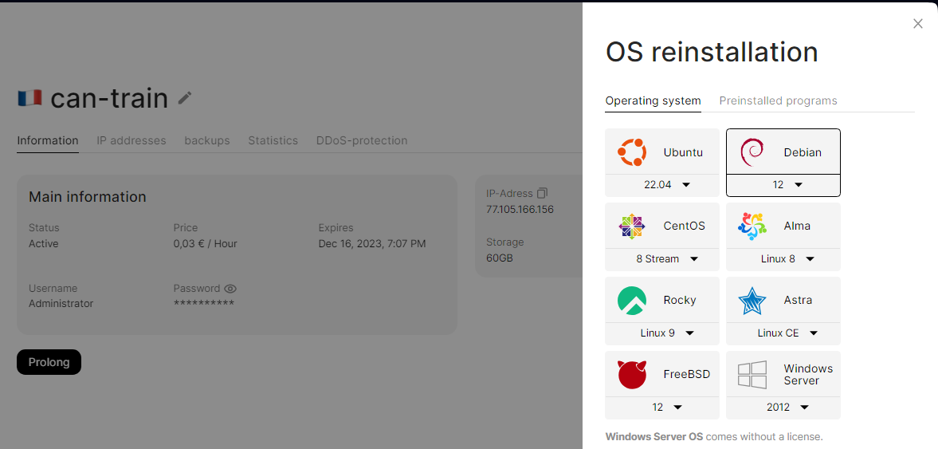Image resolution: width=938 pixels, height=449 pixels.
Task: Close the OS reinstallation panel
Action: pos(918,24)
